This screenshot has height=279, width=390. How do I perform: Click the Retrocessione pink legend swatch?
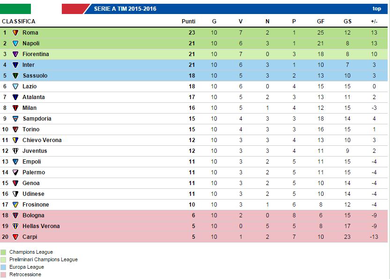[x=4, y=275]
